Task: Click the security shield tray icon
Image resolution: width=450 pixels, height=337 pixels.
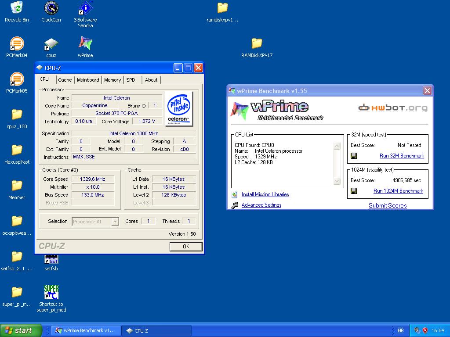Action: (425, 330)
